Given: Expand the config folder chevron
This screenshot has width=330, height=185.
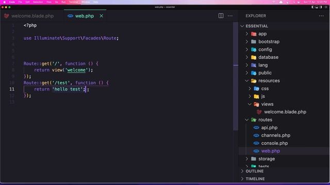Looking at the screenshot, I should pos(247,49).
